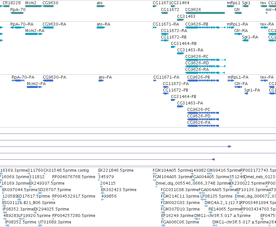Click the RpA-70 gene glyph
276x227 pixels.
click(17, 13)
